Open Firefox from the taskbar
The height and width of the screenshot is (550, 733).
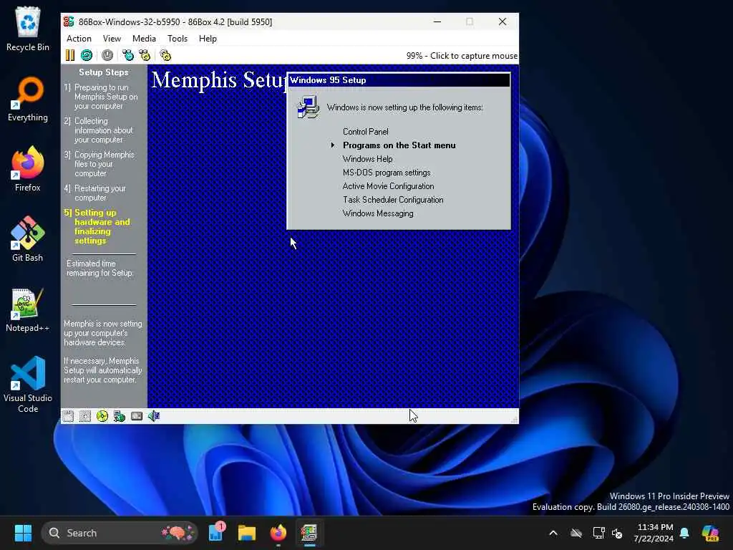point(278,533)
